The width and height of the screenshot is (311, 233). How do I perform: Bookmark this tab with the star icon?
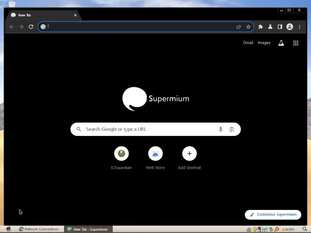click(x=248, y=27)
